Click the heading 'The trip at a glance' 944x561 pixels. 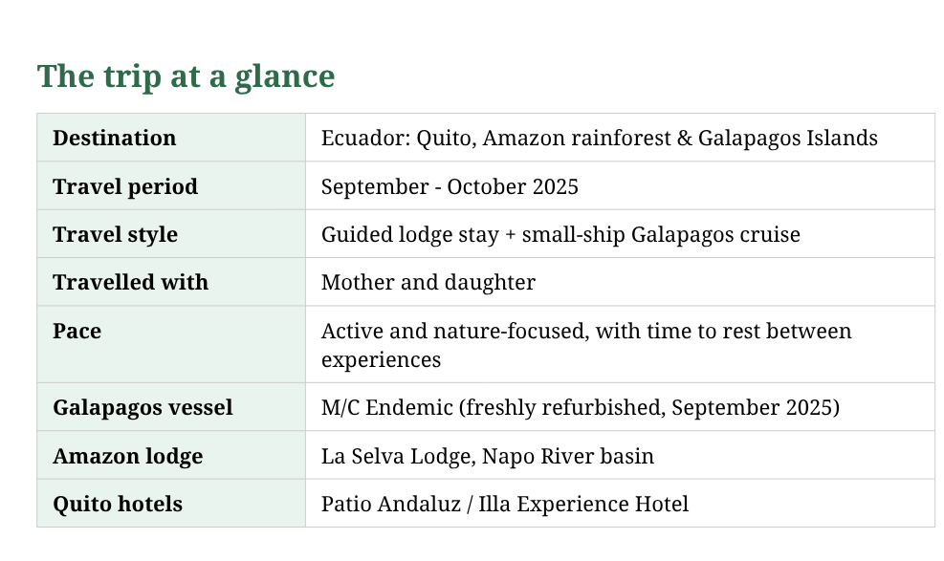pos(186,76)
